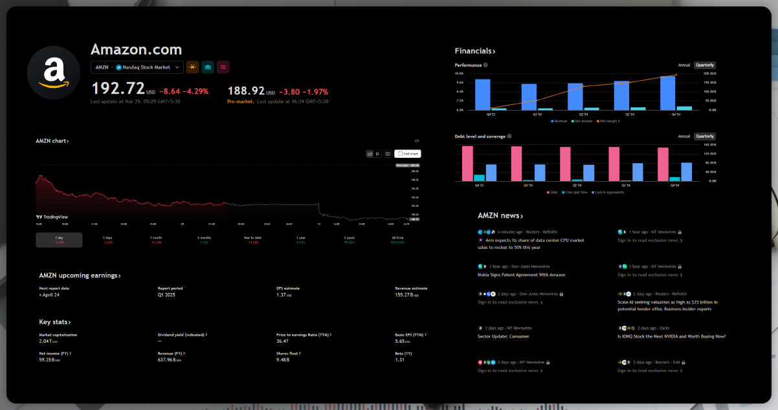Viewport: 778px width, 410px height.
Task: Expand Dividend yield (indicated) stat
Action: point(183,335)
